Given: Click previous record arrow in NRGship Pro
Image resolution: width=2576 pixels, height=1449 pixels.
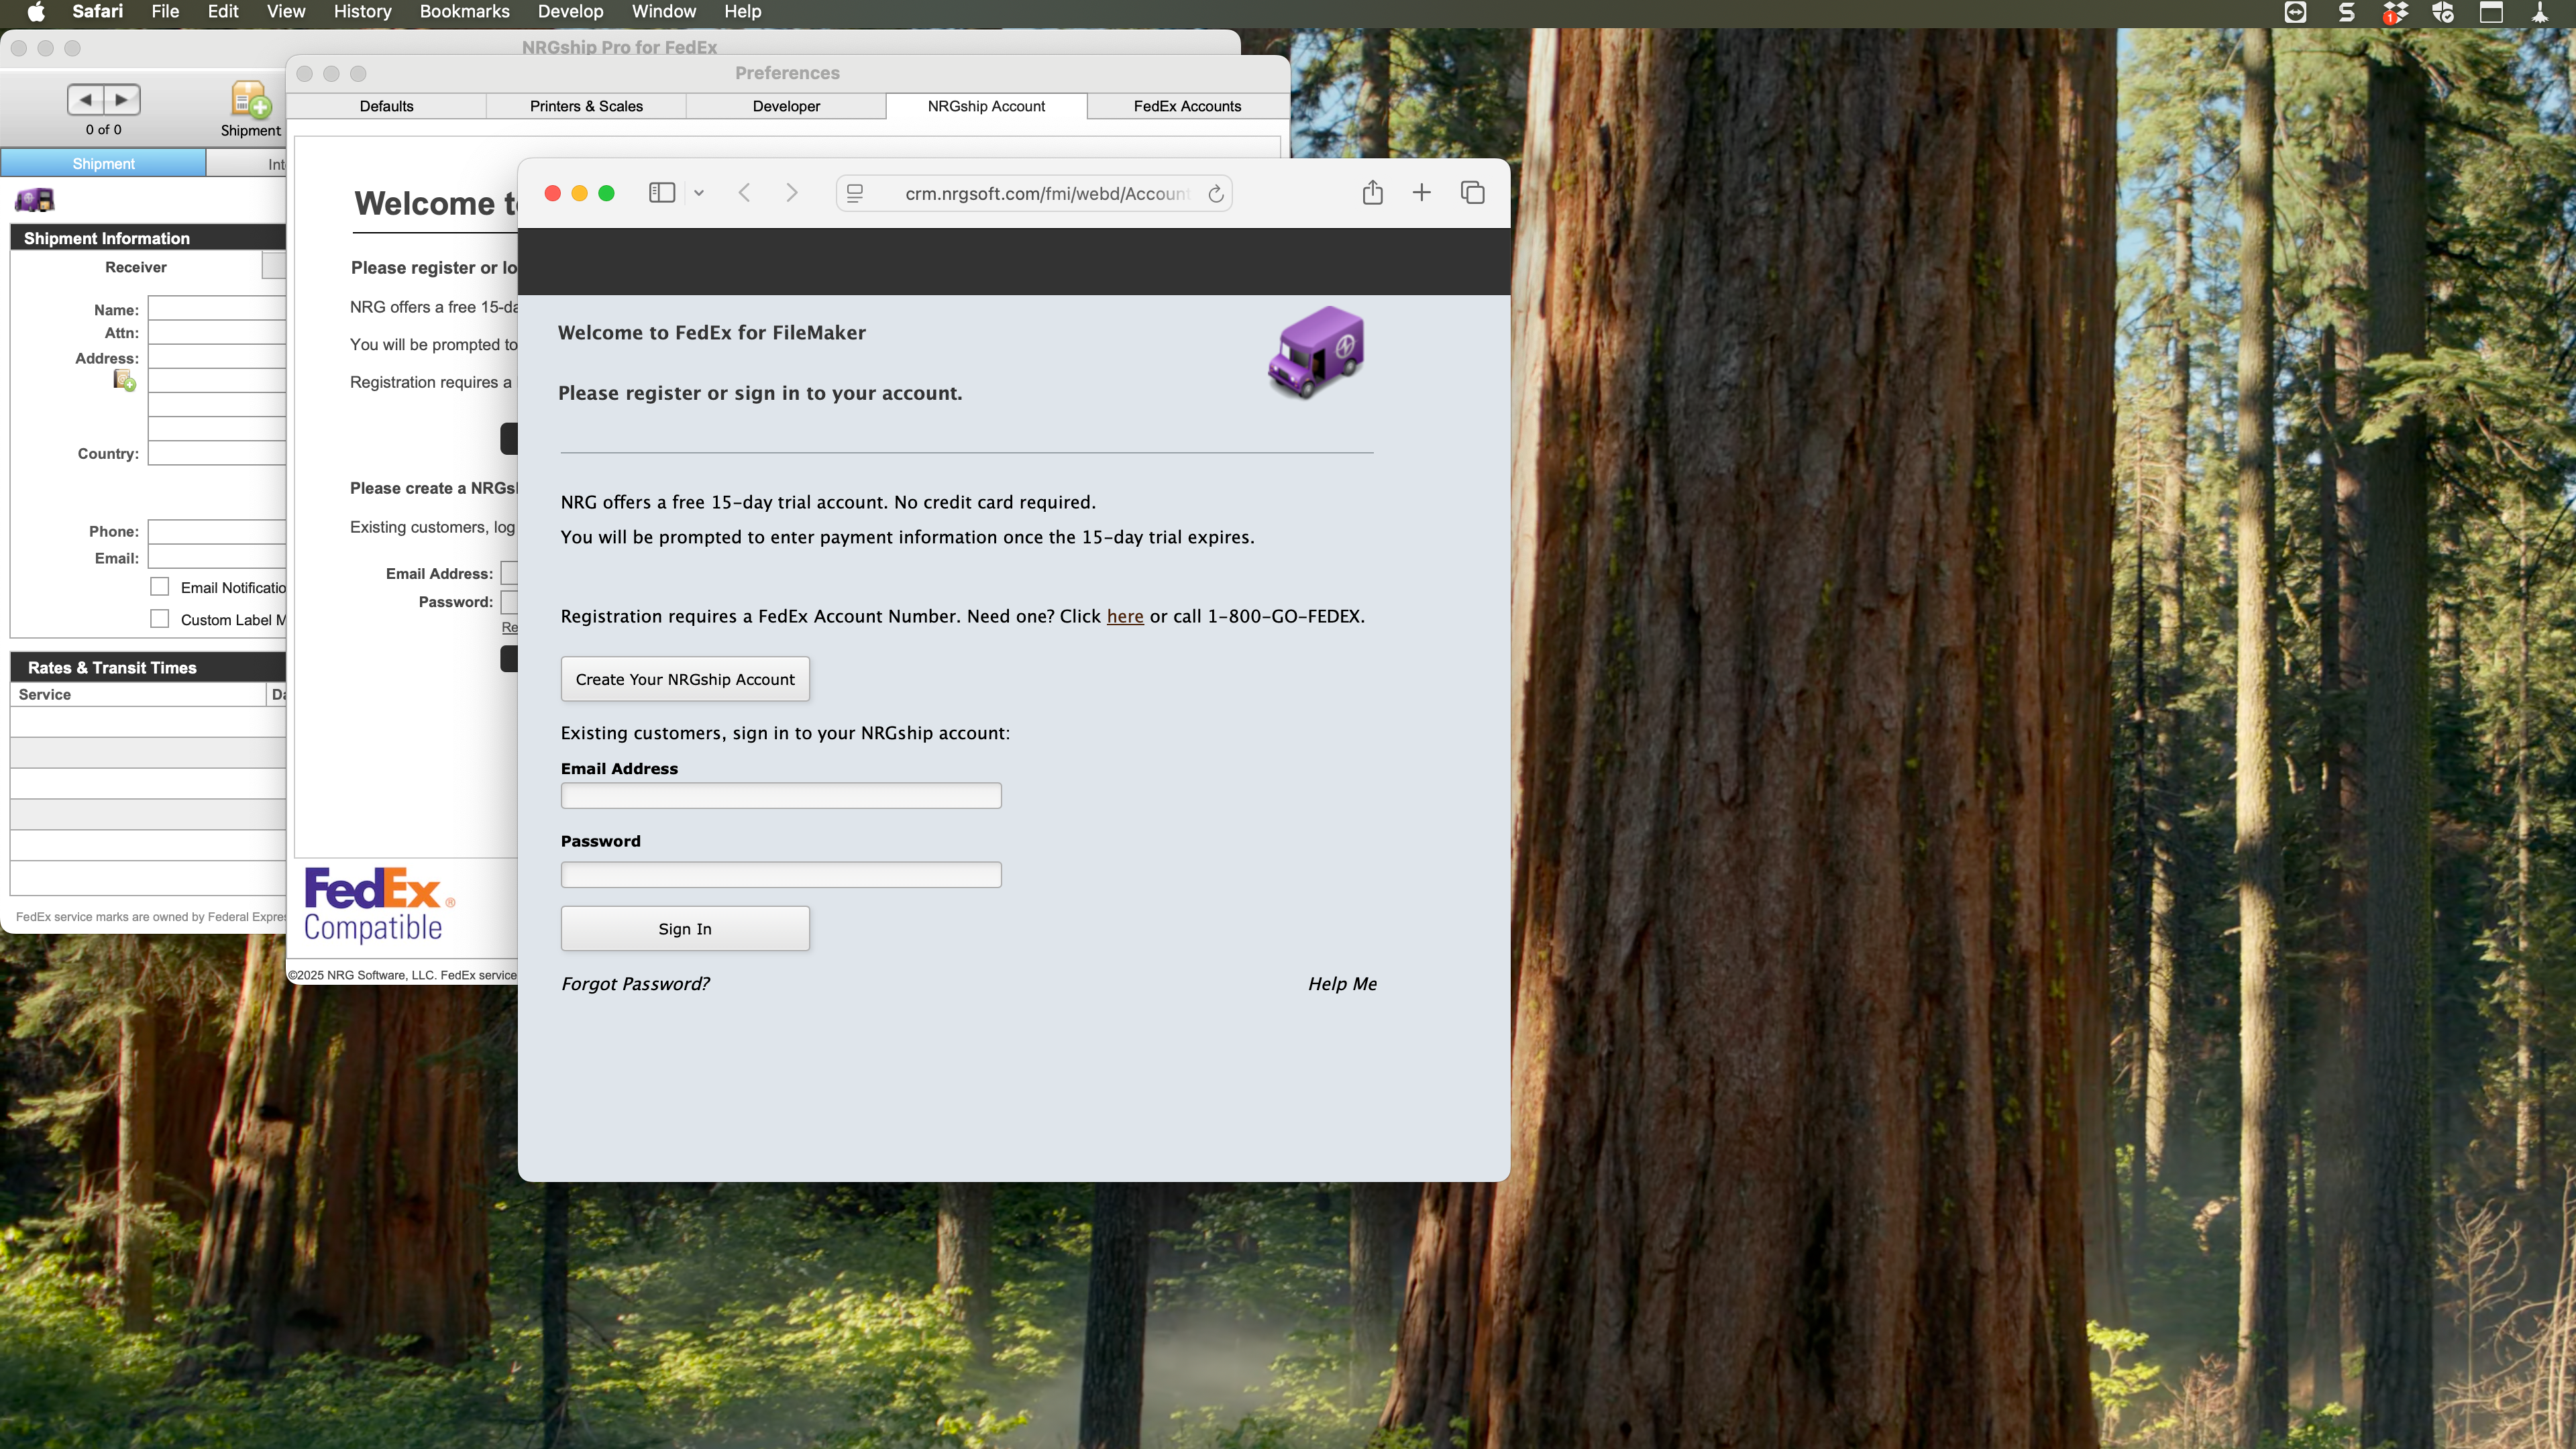Looking at the screenshot, I should pos(86,99).
